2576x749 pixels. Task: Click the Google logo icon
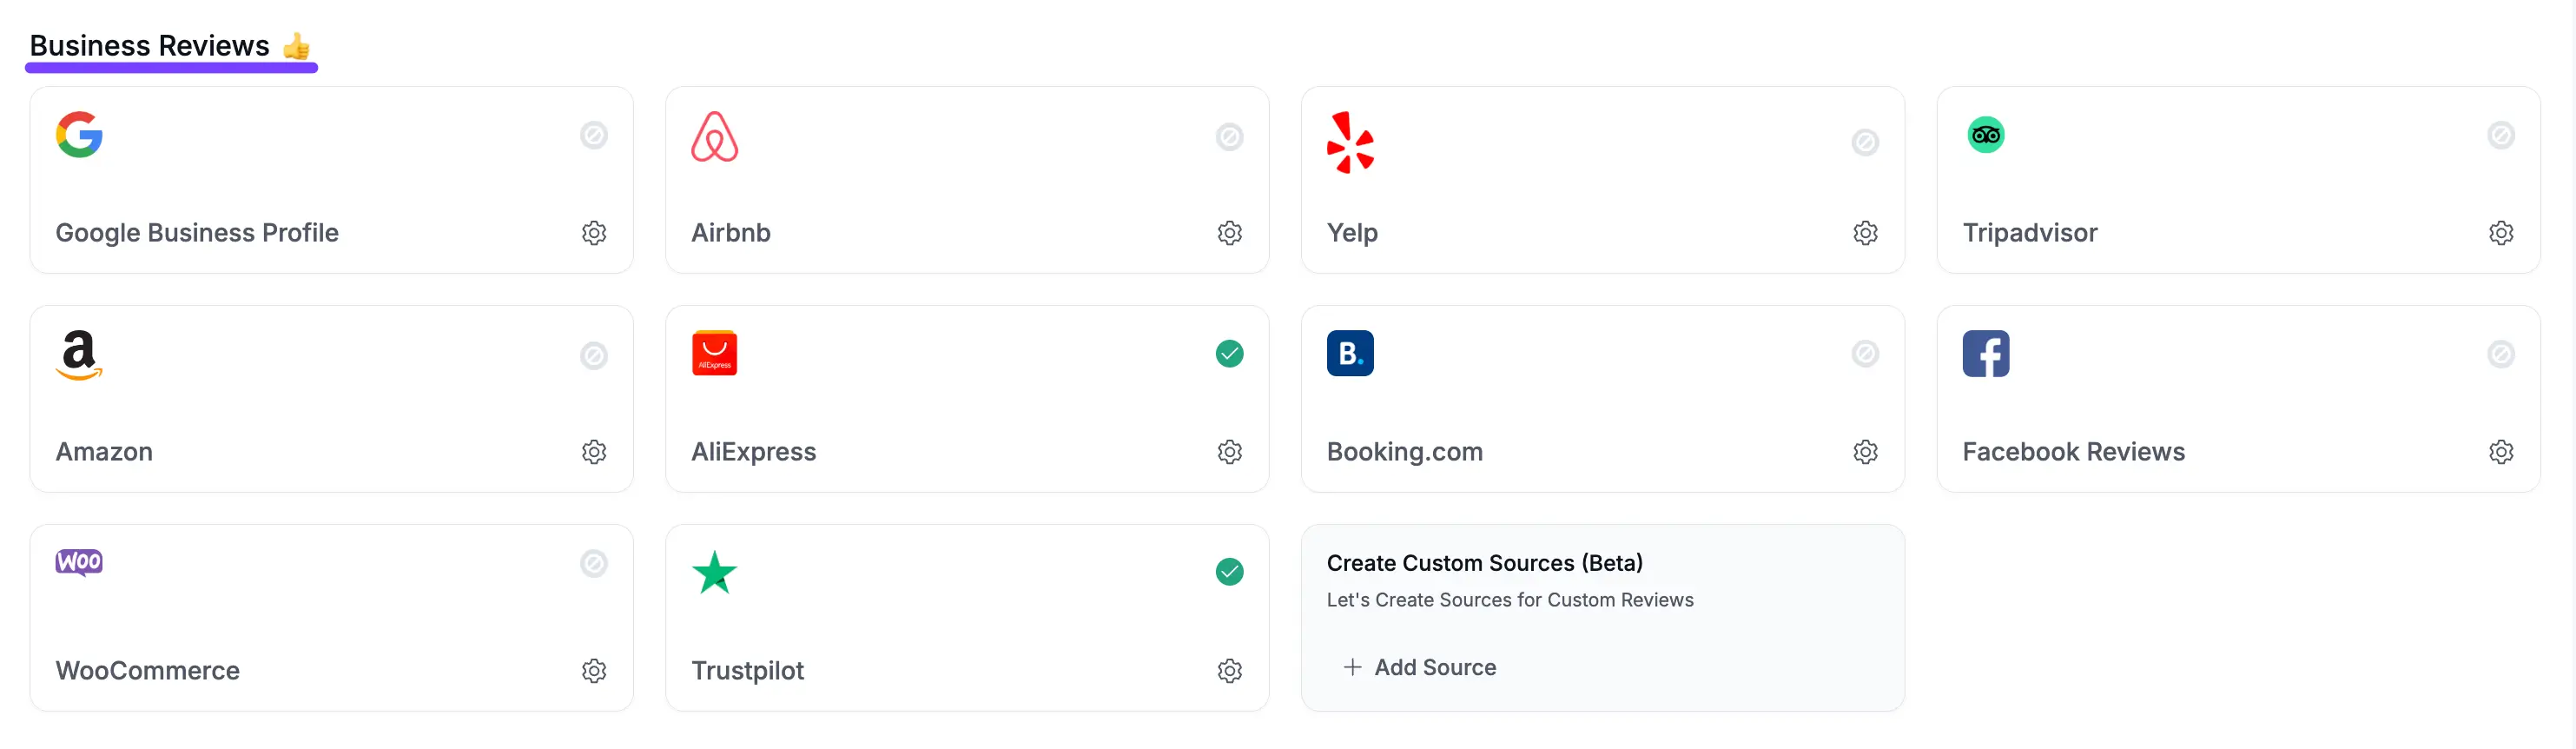[x=79, y=135]
